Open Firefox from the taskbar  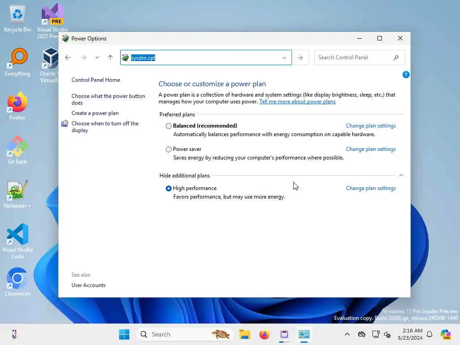point(264,334)
